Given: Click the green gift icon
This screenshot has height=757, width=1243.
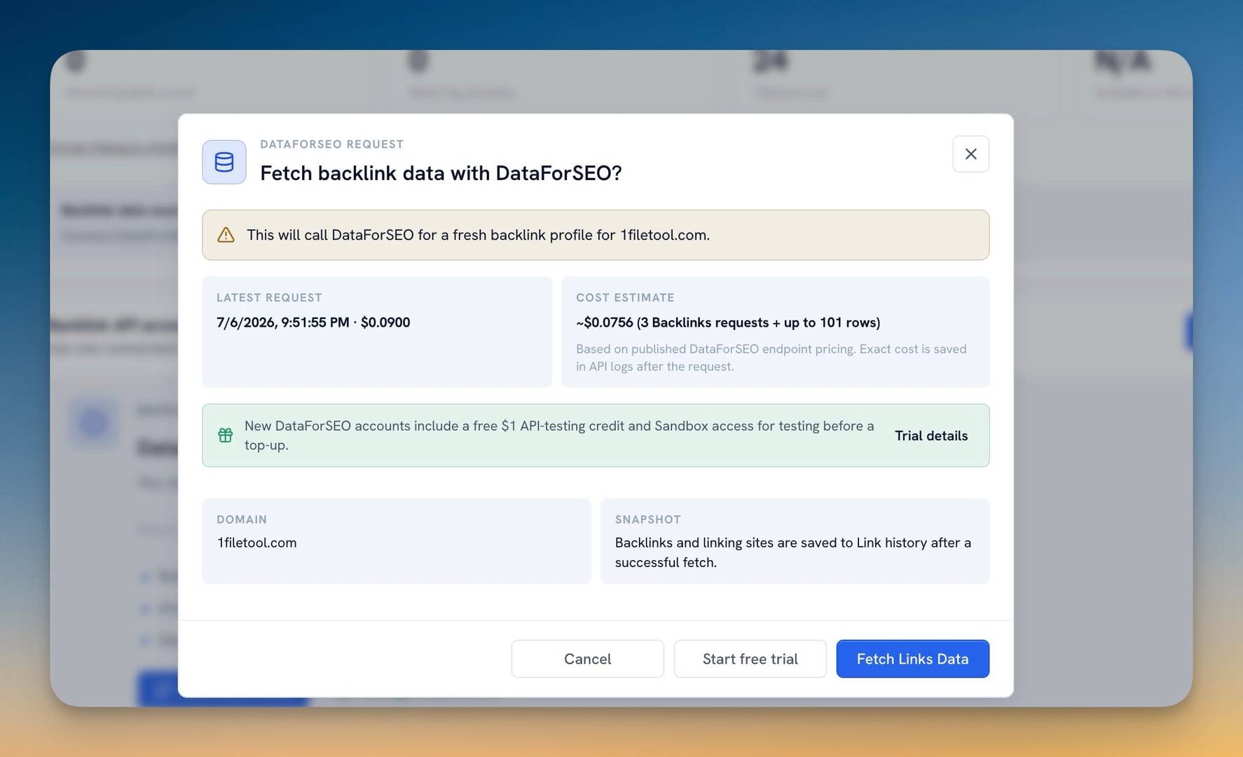Looking at the screenshot, I should pos(225,435).
